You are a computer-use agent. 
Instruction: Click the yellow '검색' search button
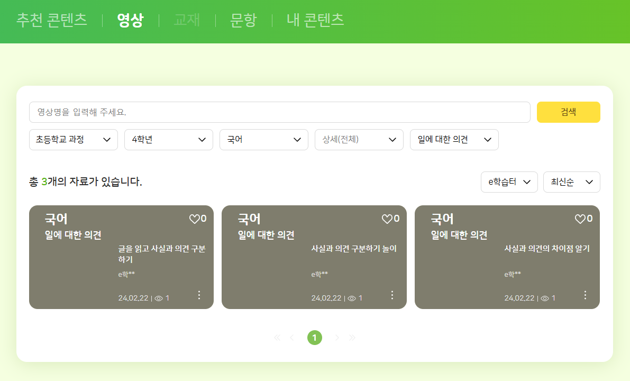pos(568,112)
